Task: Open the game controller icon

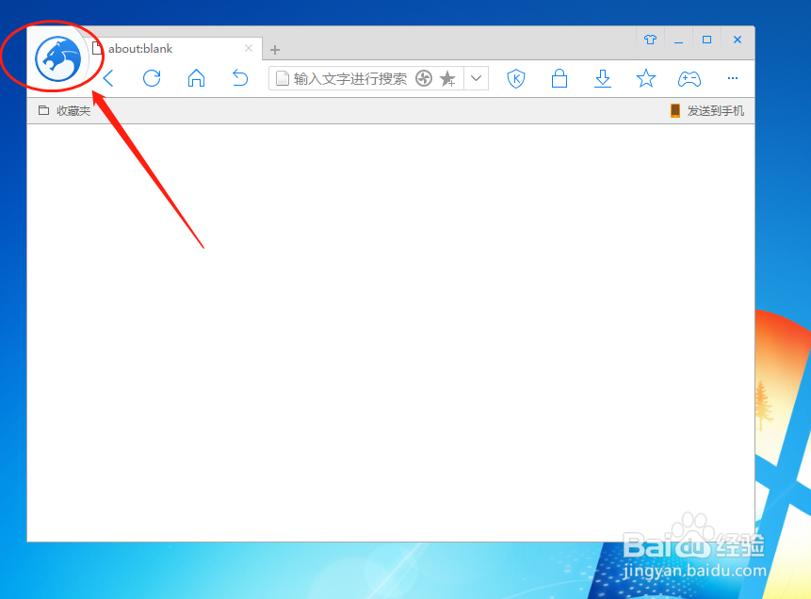Action: [x=689, y=78]
